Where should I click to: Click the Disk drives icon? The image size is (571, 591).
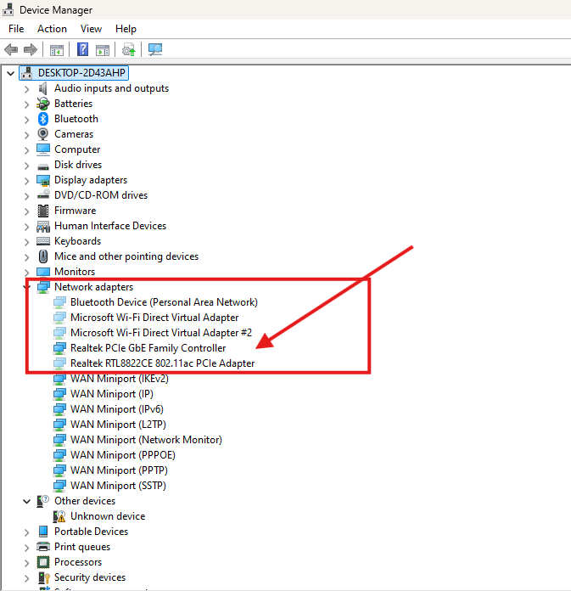pos(43,166)
